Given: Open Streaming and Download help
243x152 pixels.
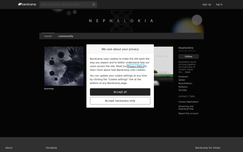Looking at the screenshot, I should point(186,108).
